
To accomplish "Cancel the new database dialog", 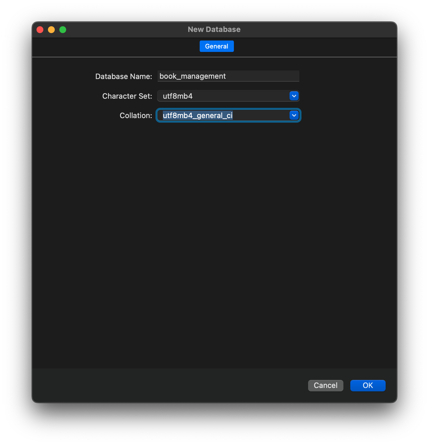I will coord(325,385).
